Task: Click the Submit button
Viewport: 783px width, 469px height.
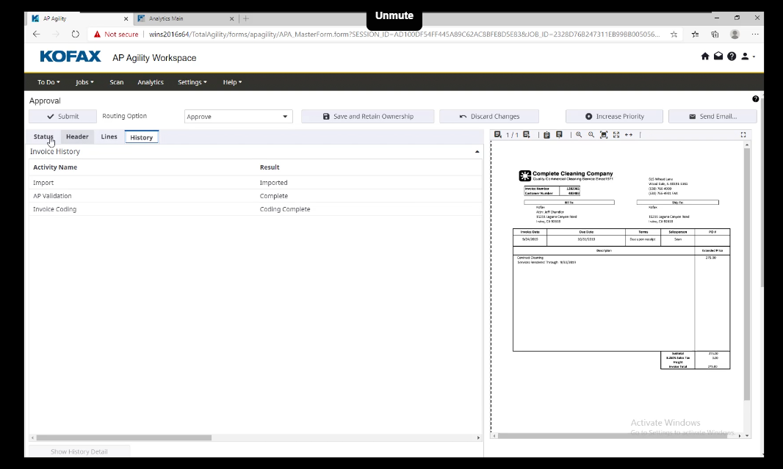Action: click(x=63, y=117)
